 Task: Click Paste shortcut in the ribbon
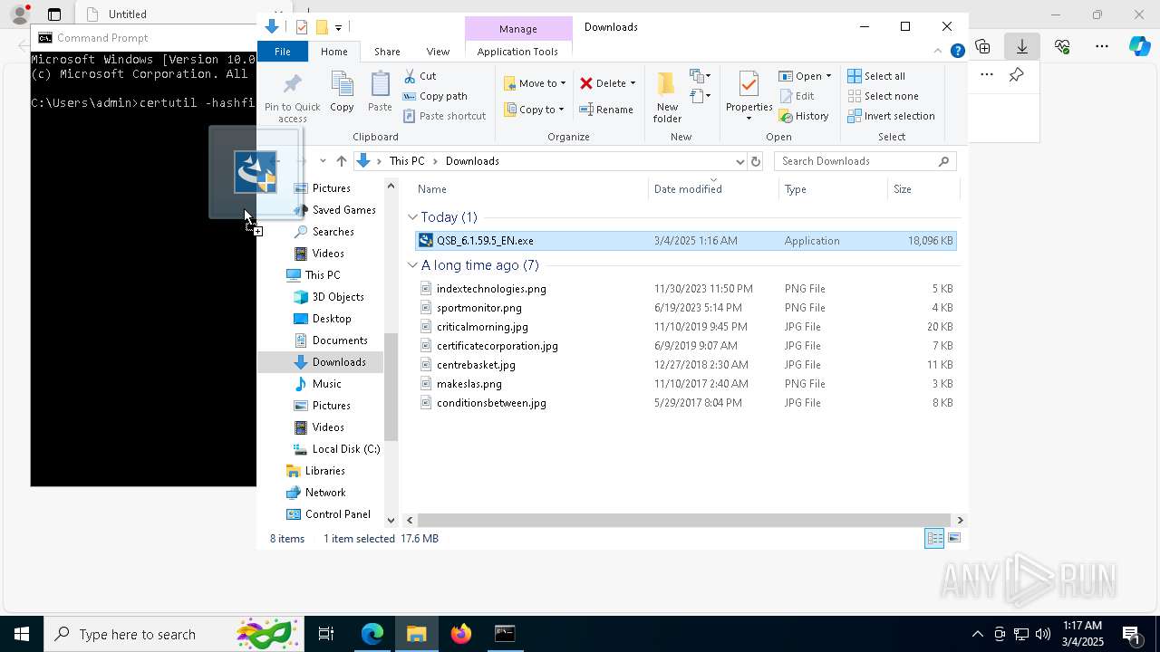pos(444,116)
